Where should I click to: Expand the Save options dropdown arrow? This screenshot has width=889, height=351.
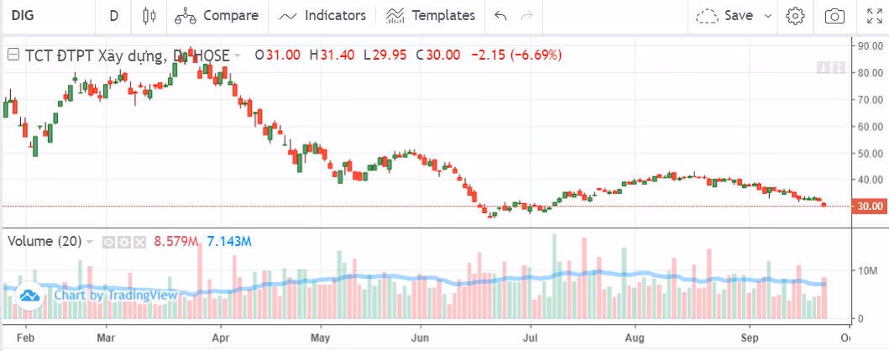768,15
